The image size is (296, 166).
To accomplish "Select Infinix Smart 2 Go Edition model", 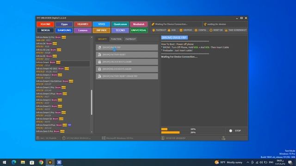I will (63, 83).
